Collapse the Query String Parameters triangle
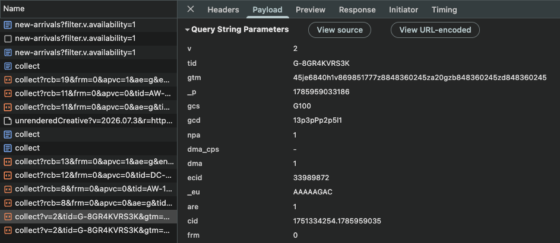Screen dimensions: 560x243 tap(187, 30)
